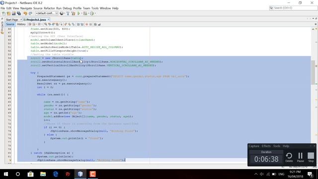The width and height of the screenshot is (318, 179).
Task: Switch to the Start Page tab
Action: pos(12,20)
